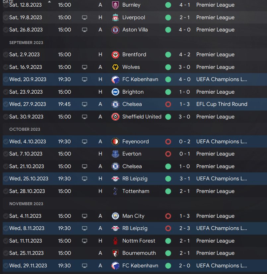Click the Feyenoord club badge

tap(115, 142)
